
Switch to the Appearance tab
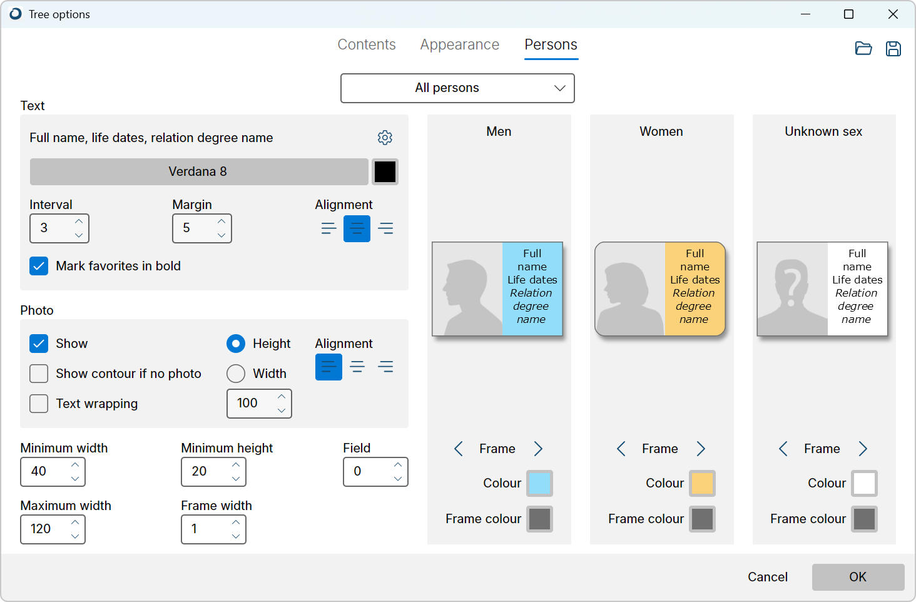pos(459,44)
